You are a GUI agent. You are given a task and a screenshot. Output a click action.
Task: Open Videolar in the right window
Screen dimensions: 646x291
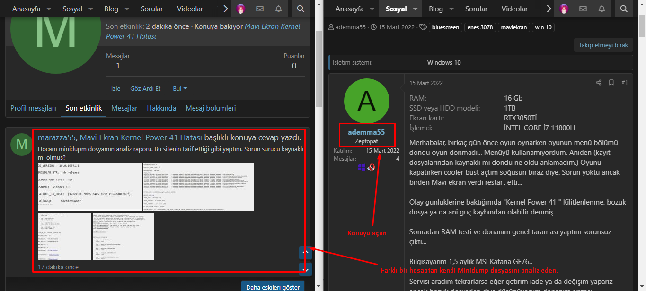click(x=514, y=9)
